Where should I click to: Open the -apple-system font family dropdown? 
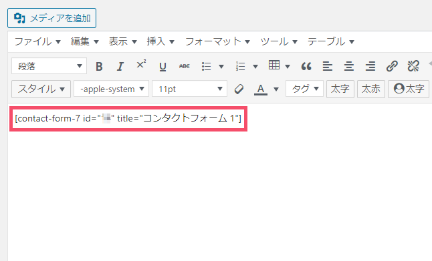[x=111, y=89]
